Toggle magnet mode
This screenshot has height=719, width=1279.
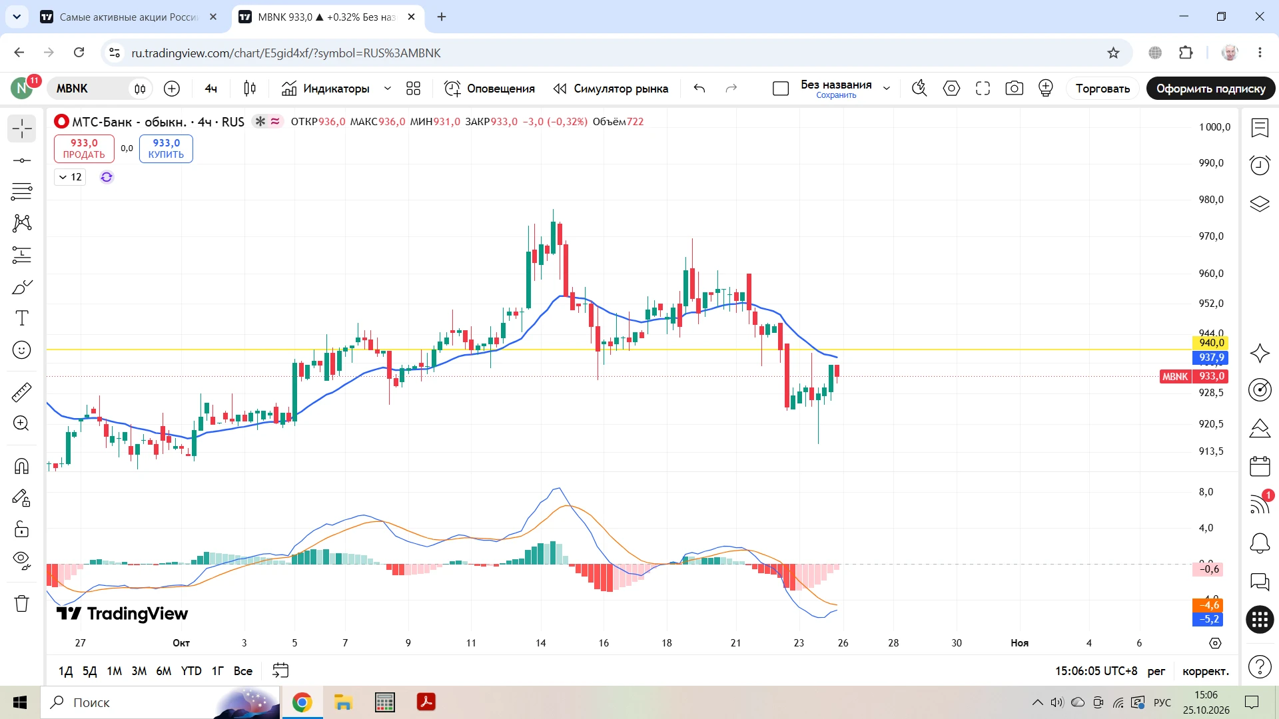tap(21, 466)
